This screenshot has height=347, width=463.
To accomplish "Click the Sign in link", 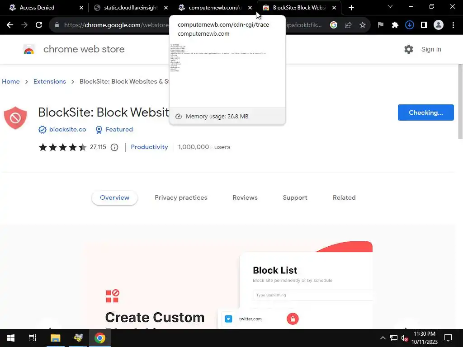I will click(x=431, y=49).
